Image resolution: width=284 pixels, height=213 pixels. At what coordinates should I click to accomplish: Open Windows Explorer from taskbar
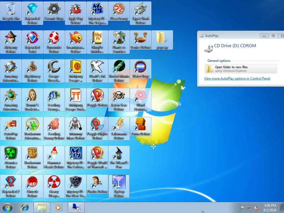[x=42, y=207]
